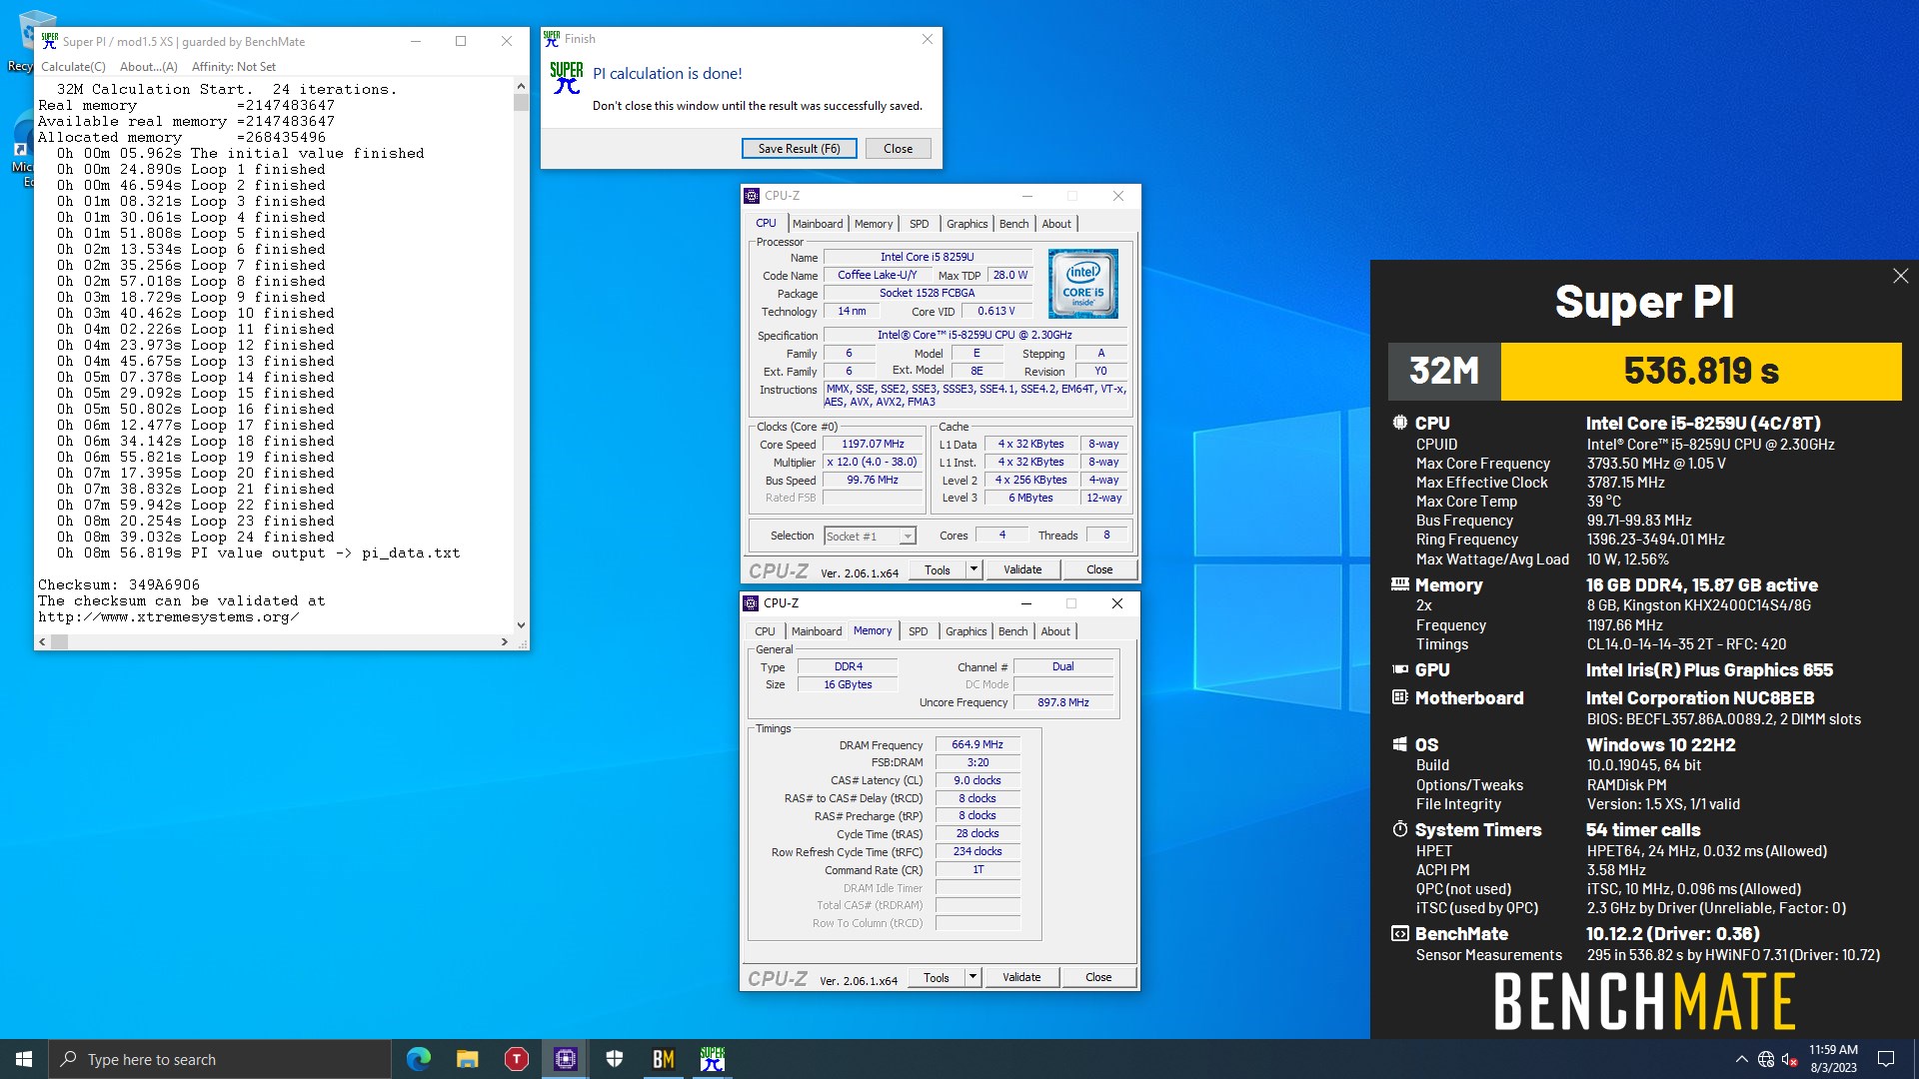This screenshot has height=1079, width=1919.
Task: Click the Intel Core i5 logo image
Action: pyautogui.click(x=1083, y=285)
